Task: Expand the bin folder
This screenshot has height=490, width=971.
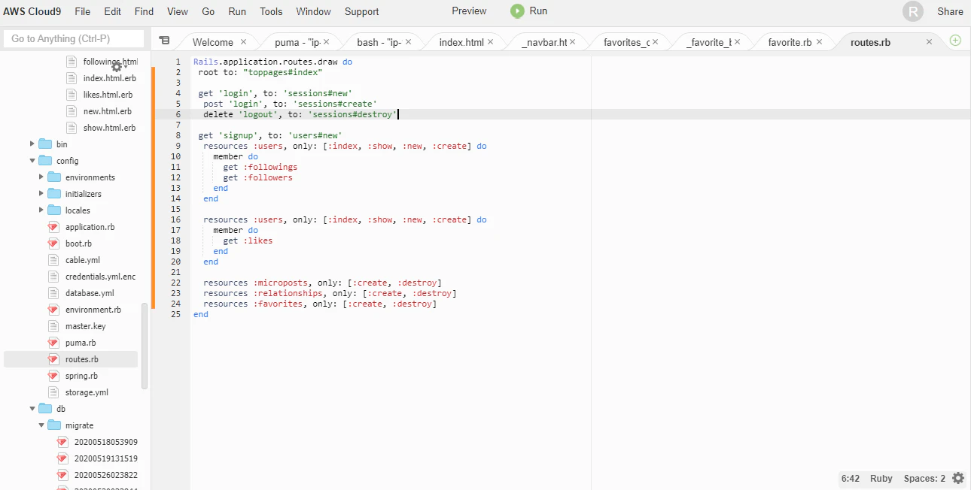Action: [32, 144]
